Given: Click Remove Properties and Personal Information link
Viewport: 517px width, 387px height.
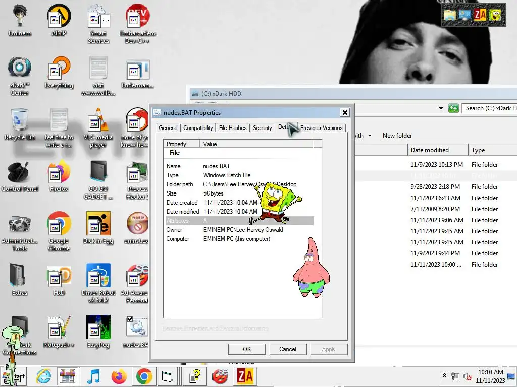Looking at the screenshot, I should click(x=215, y=328).
